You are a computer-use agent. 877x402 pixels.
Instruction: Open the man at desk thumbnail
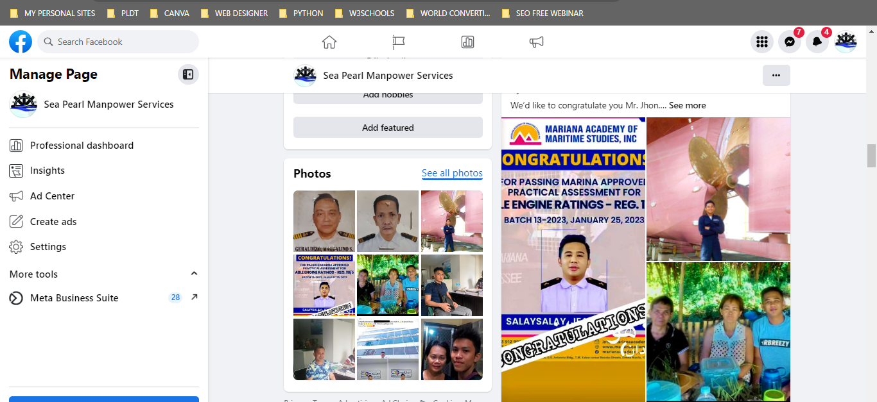click(x=452, y=285)
